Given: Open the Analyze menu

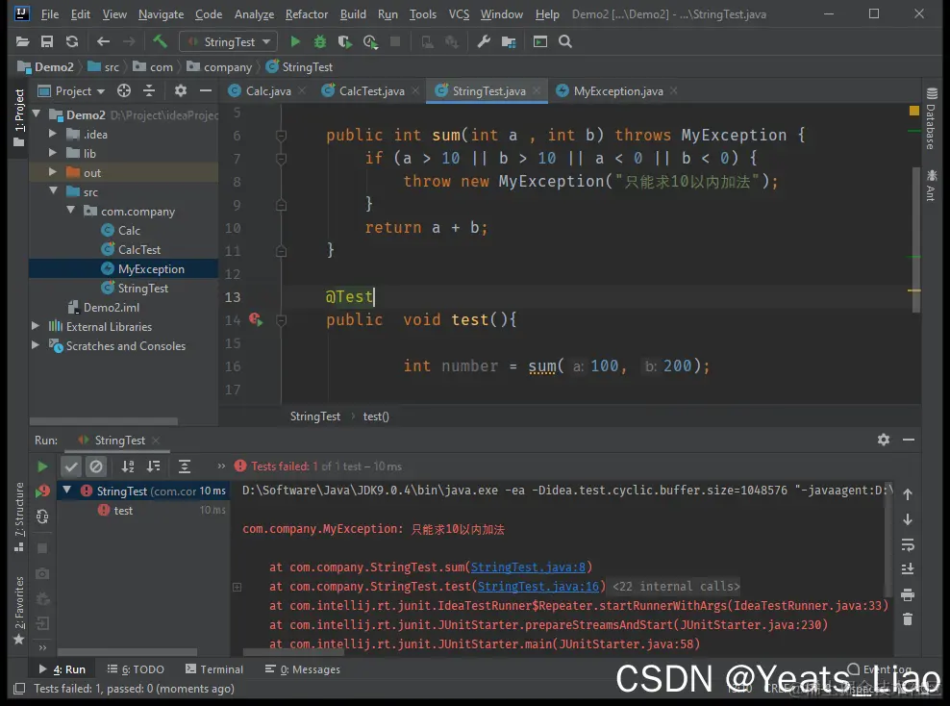Looking at the screenshot, I should (255, 13).
